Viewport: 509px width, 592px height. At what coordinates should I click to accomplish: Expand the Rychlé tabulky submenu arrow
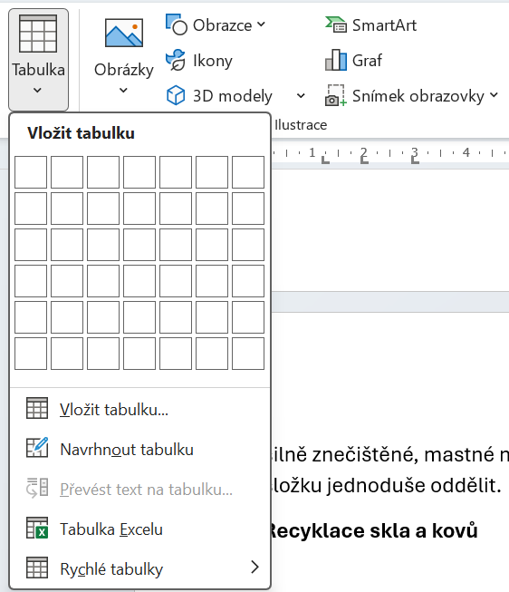coord(255,568)
